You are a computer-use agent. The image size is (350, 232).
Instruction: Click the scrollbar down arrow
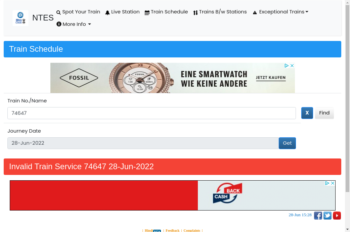click(x=348, y=229)
